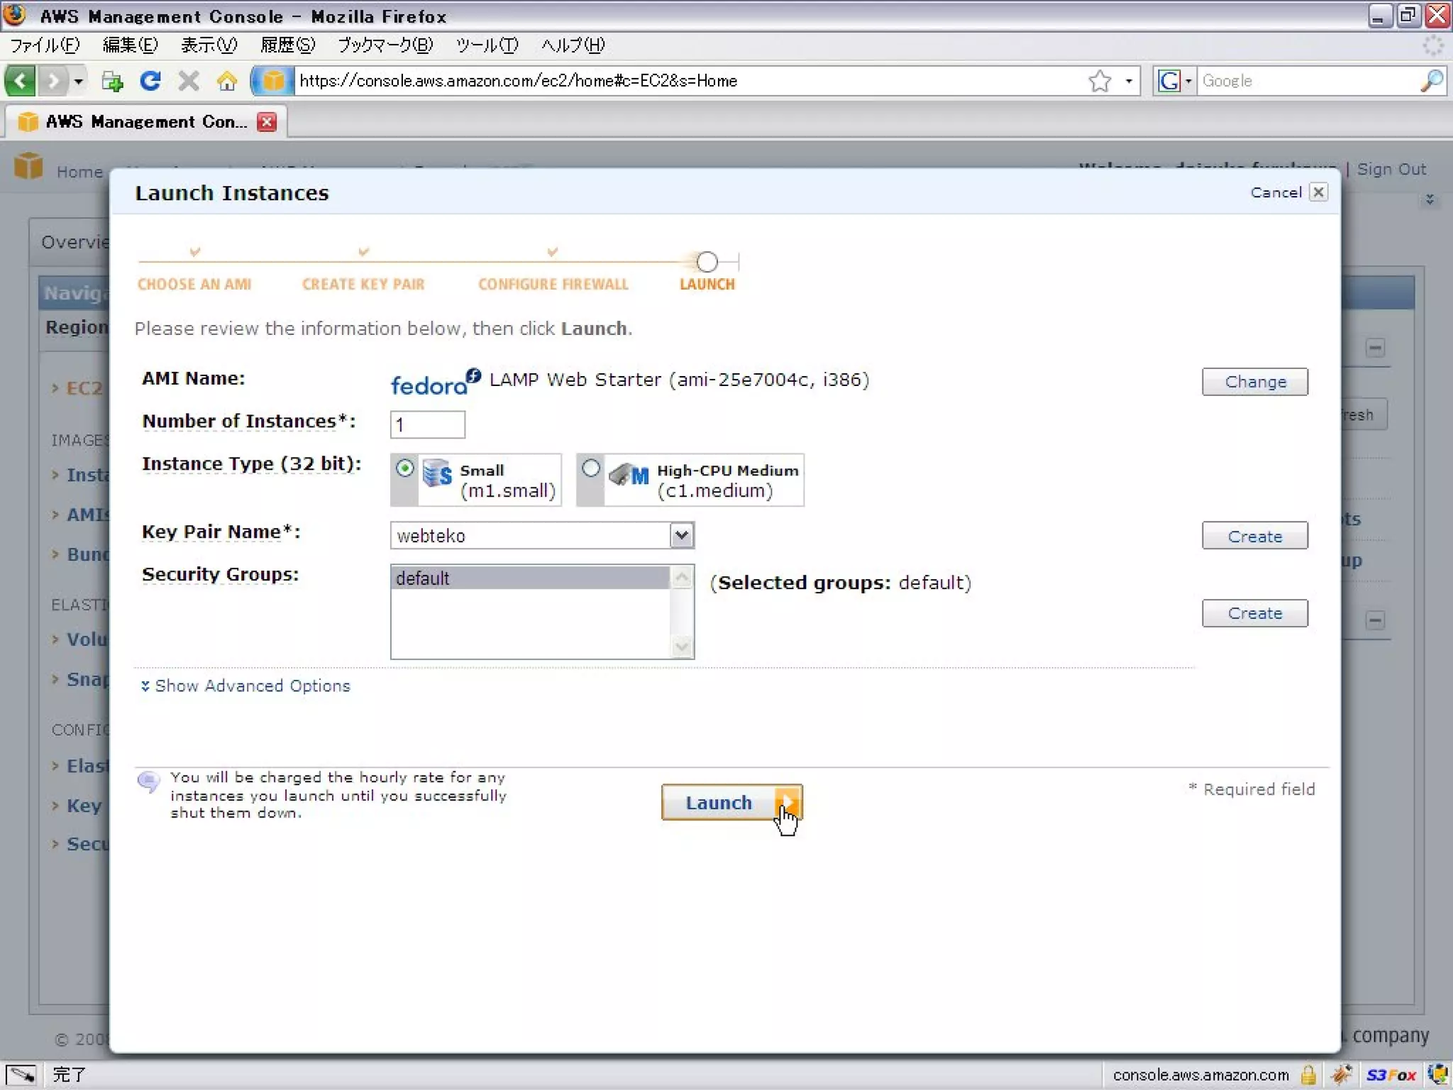This screenshot has height=1090, width=1453.
Task: Click the security groups scroll up arrow
Action: pyautogui.click(x=681, y=578)
